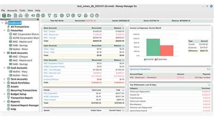Viewport: 214px width, 120px height.
Task: Expand the Reports tree node
Action: point(4,102)
